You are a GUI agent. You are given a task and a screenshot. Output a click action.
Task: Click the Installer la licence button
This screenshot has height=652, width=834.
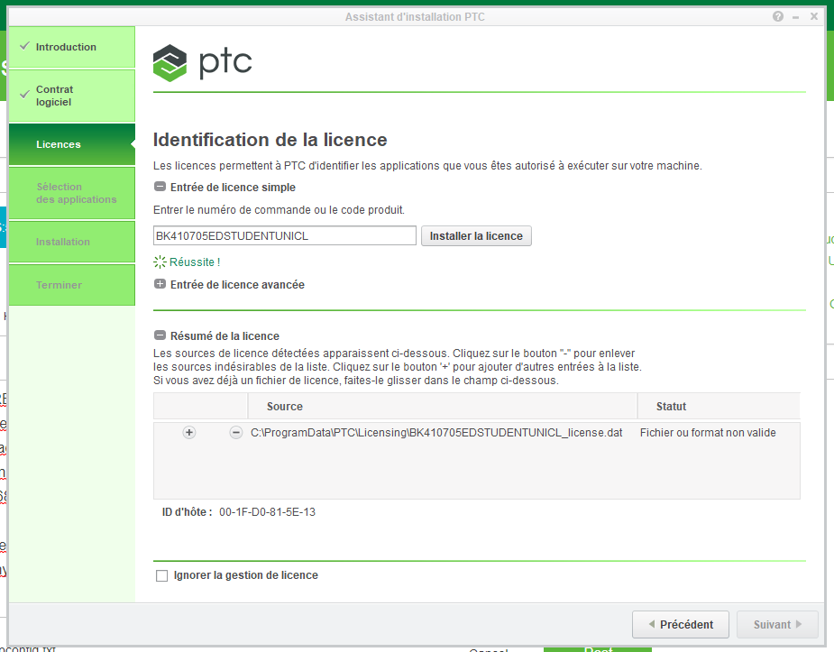pos(476,235)
